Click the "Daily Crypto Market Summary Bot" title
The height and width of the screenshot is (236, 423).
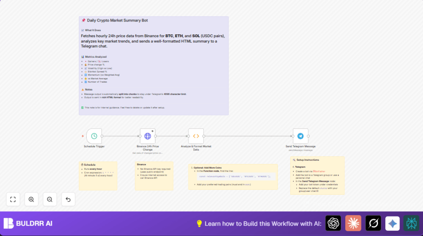pos(117,20)
